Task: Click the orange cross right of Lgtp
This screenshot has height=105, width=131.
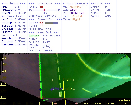Action: (74, 89)
